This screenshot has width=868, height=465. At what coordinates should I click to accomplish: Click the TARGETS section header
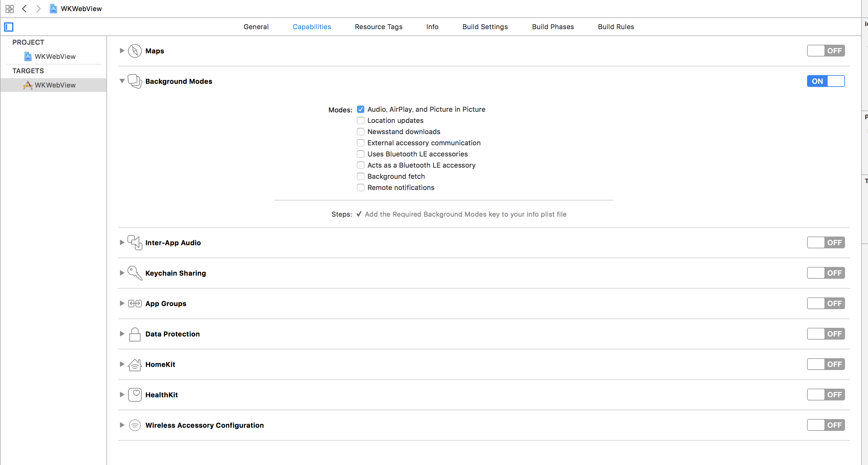28,71
